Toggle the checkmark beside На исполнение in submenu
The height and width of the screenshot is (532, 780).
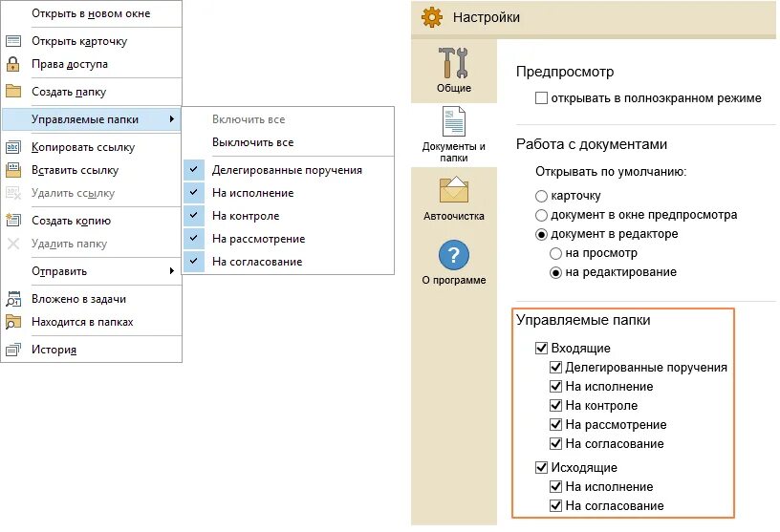coord(194,192)
